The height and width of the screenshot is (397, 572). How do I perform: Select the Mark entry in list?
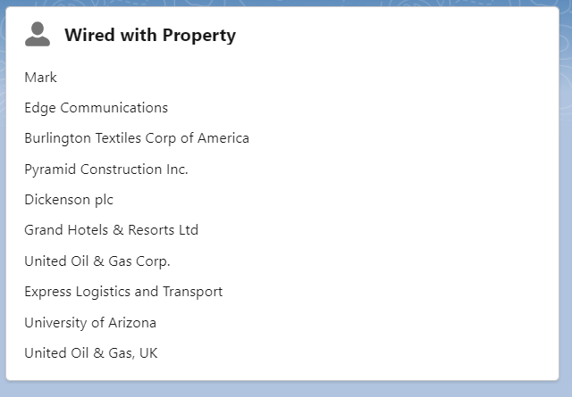click(x=40, y=78)
